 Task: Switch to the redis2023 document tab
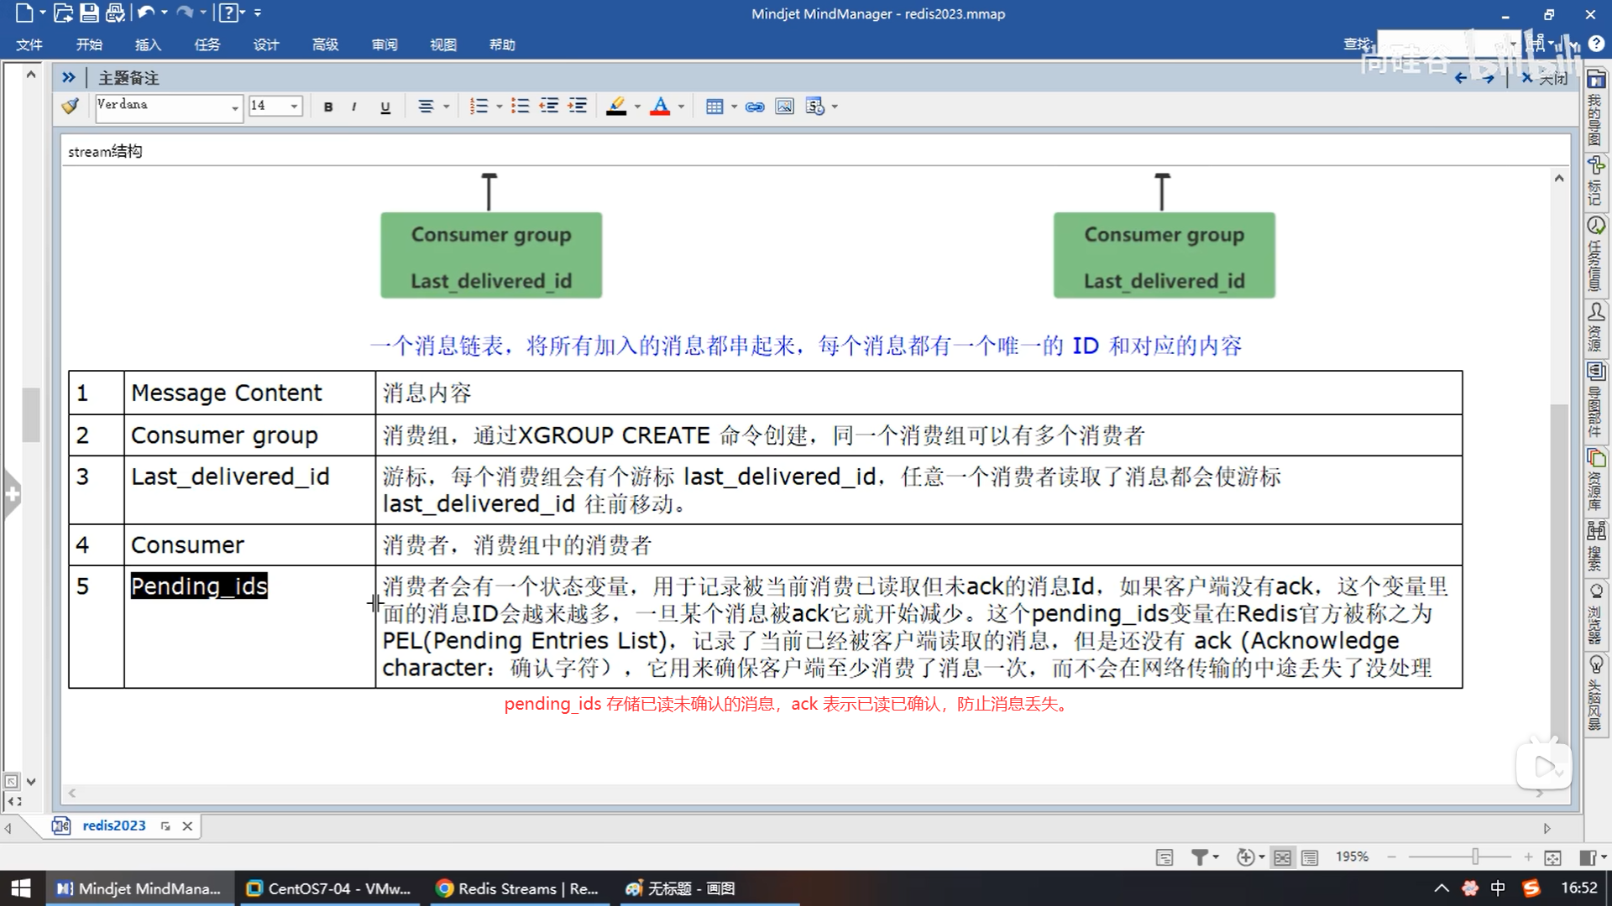[113, 825]
